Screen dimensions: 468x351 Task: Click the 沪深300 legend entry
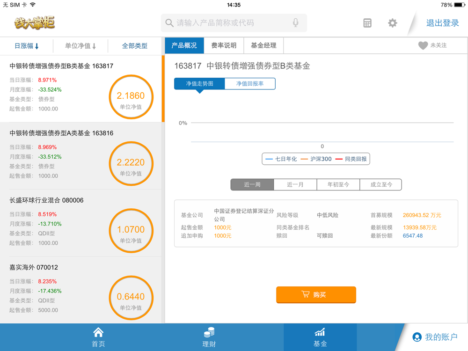316,159
